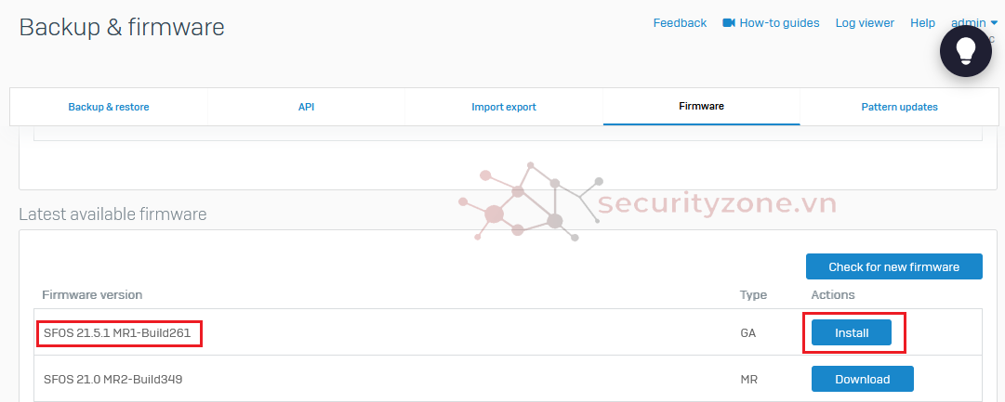
Task: Switch to the API tab
Action: tap(306, 107)
